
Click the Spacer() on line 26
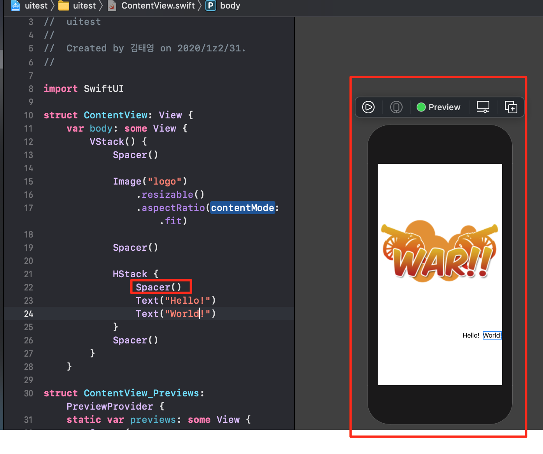tap(136, 340)
